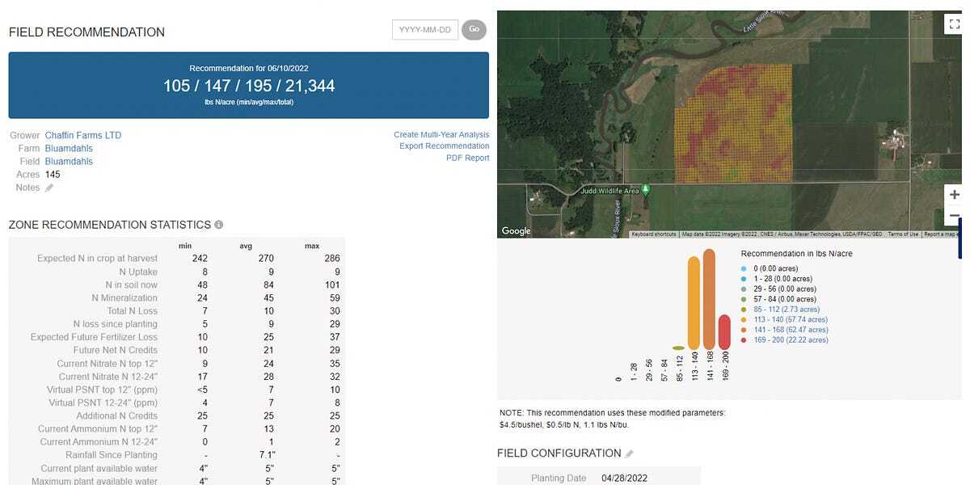This screenshot has width=970, height=485.
Task: Toggle fullscreen view on the map
Action: pyautogui.click(x=953, y=24)
